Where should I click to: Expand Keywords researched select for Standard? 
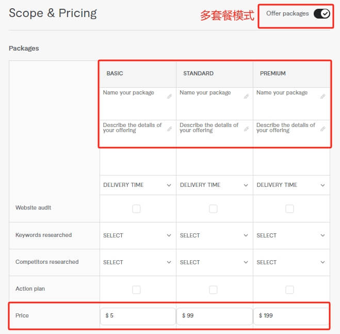pyautogui.click(x=214, y=235)
